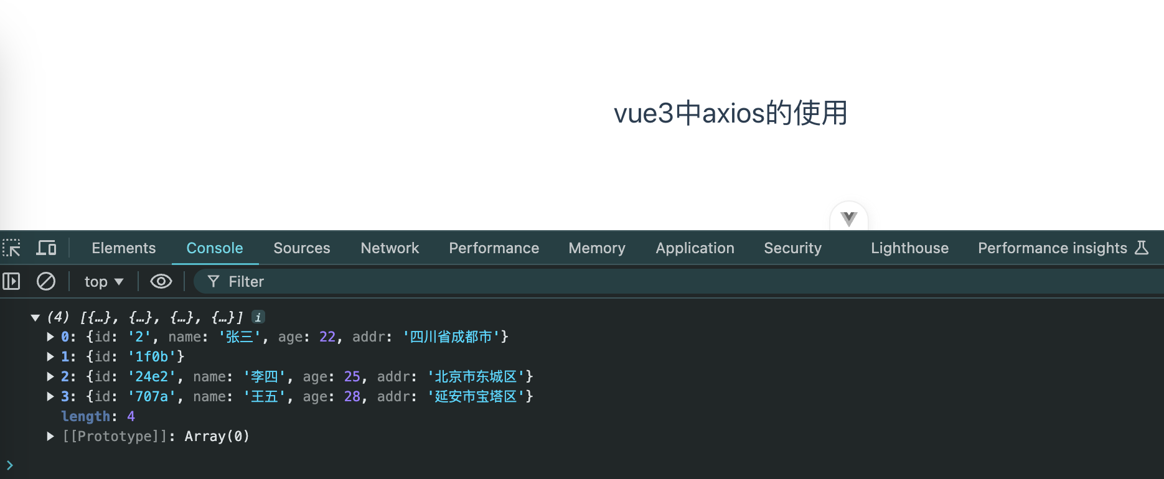Expand array item 0 with name 张三
The height and width of the screenshot is (479, 1164).
tap(50, 337)
